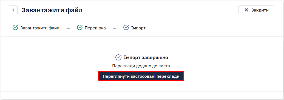Screen dimensions: 284x100
Task: Click the Завантажити файл page heading
Action: [52, 10]
